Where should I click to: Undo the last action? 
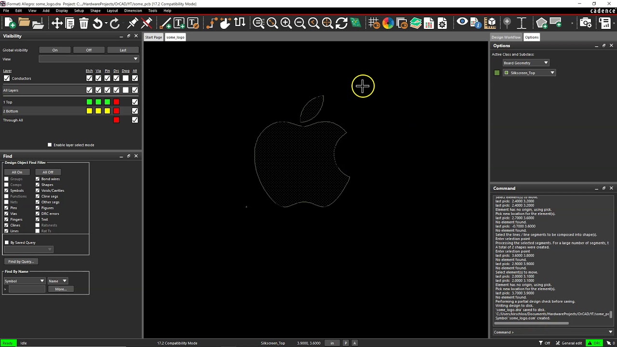97,23
